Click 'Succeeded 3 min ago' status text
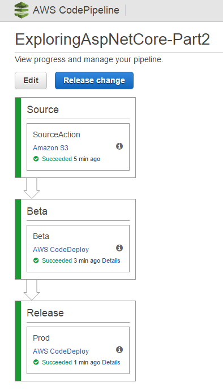This screenshot has height=391, width=223. pyautogui.click(x=71, y=260)
